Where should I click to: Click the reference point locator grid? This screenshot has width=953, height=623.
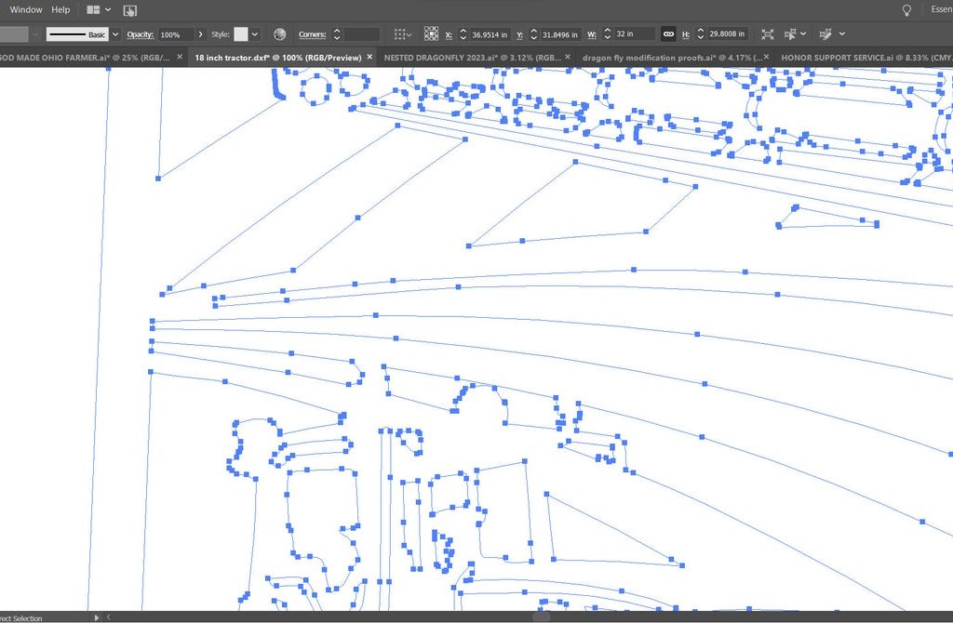(432, 34)
